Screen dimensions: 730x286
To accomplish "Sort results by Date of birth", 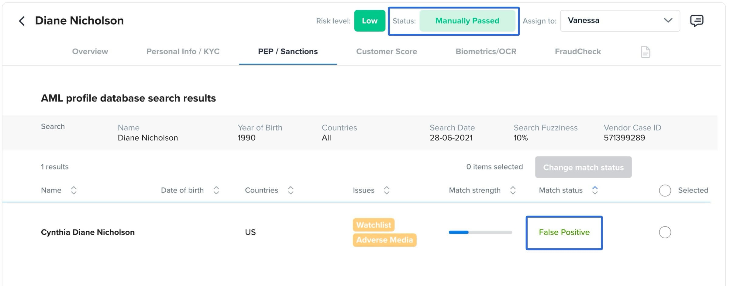I will pos(216,190).
